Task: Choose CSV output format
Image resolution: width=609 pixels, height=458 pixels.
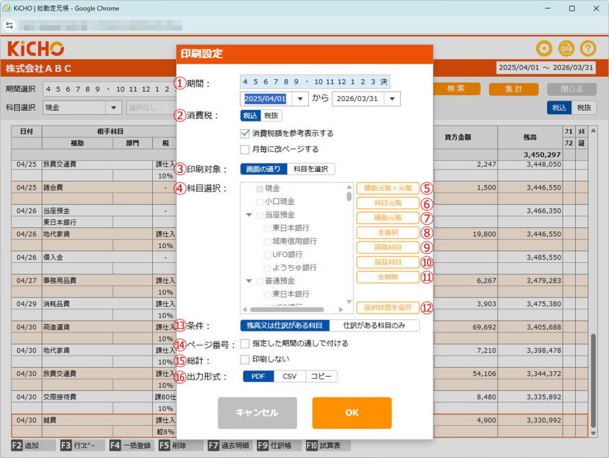Action: (x=290, y=377)
